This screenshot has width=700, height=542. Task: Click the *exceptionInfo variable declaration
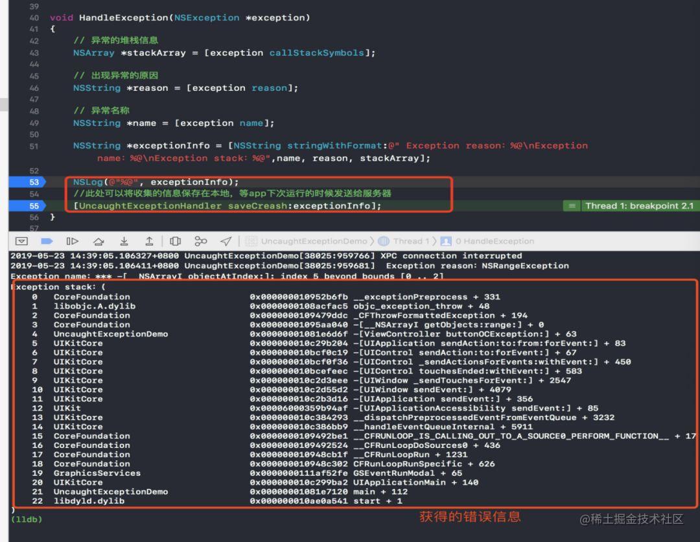pos(169,145)
